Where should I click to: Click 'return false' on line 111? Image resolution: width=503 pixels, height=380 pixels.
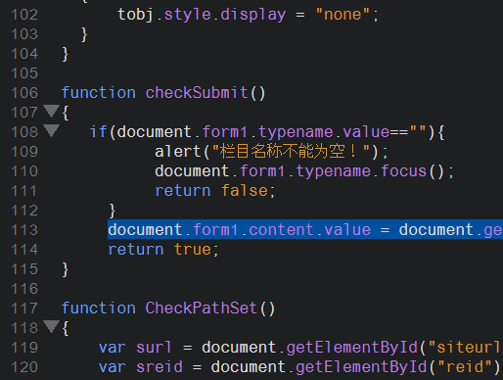pos(215,191)
